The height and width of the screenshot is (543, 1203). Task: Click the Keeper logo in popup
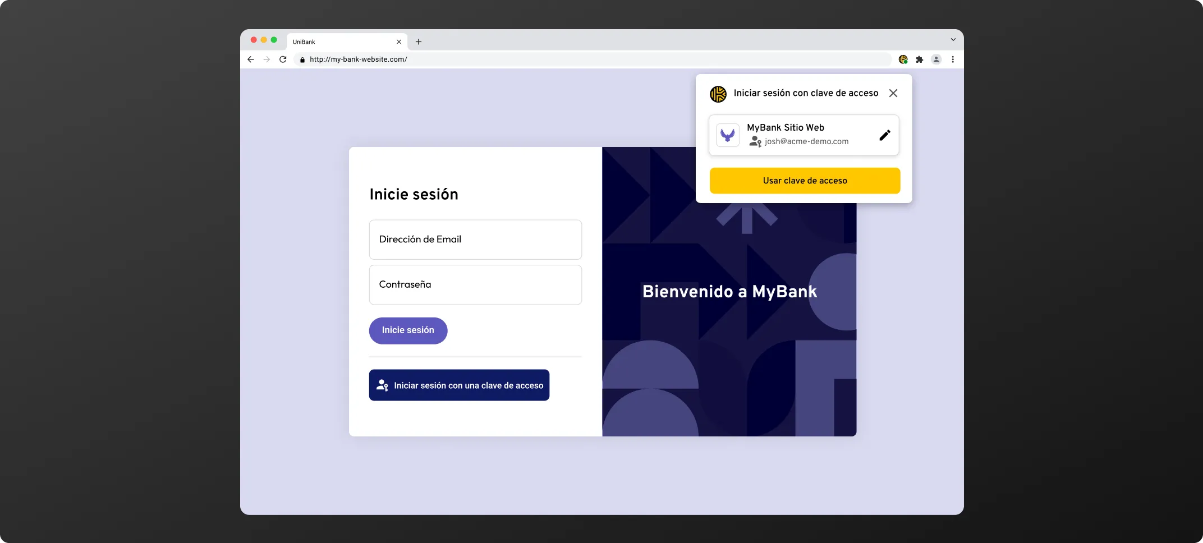718,94
